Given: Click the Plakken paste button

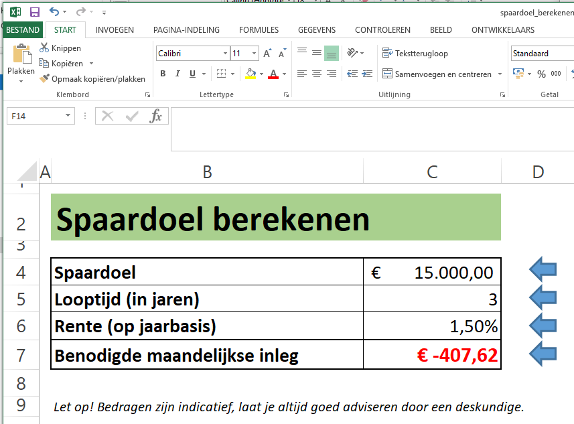Looking at the screenshot, I should tap(21, 62).
